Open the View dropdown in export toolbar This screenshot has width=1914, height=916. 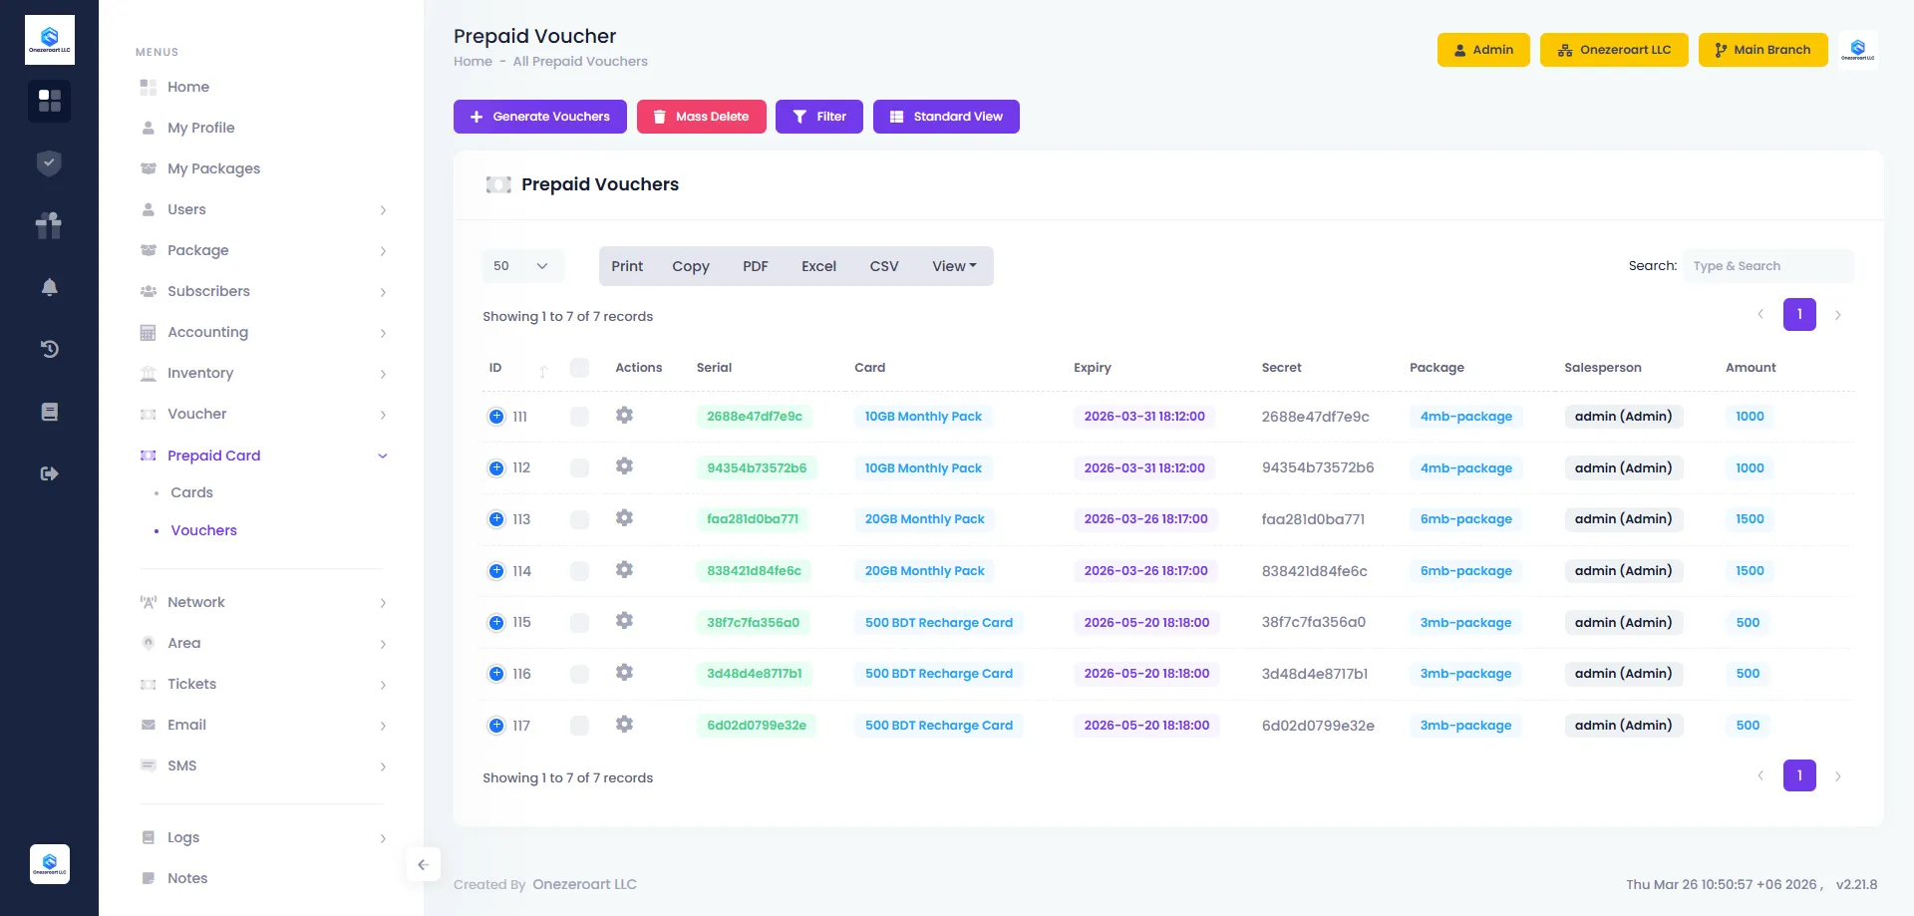pos(954,266)
